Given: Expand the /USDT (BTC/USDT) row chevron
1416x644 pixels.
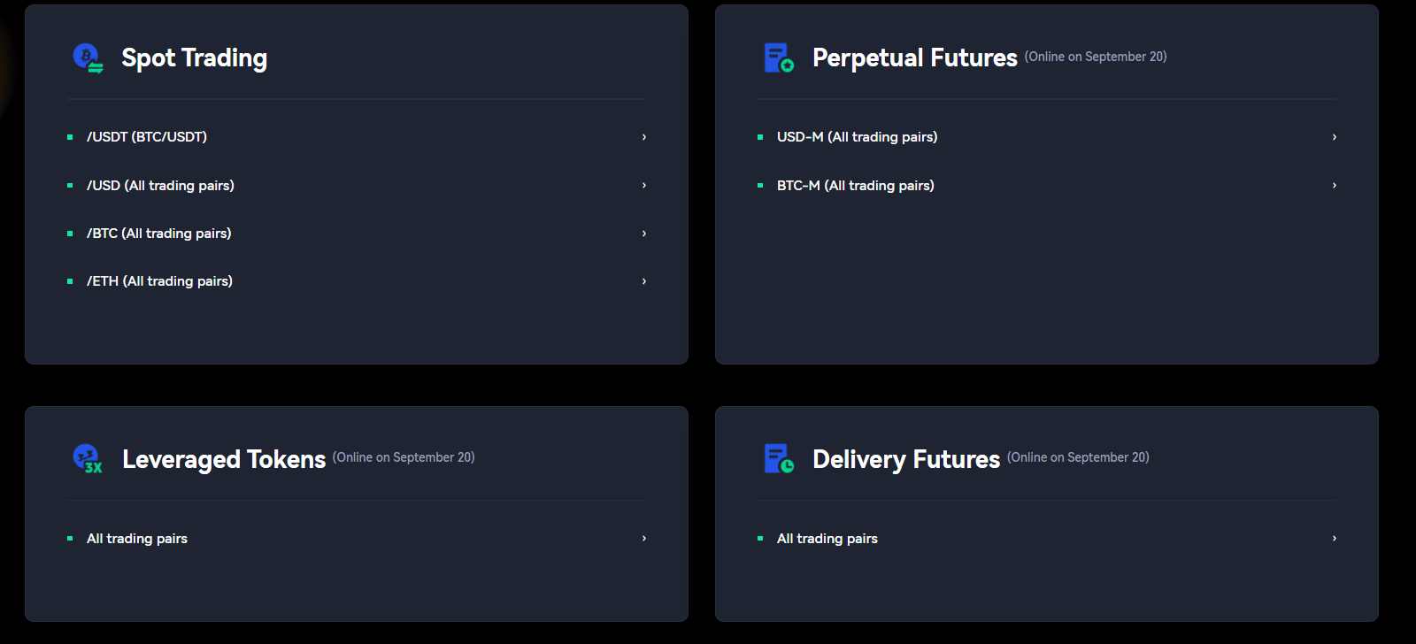Looking at the screenshot, I should [x=644, y=137].
